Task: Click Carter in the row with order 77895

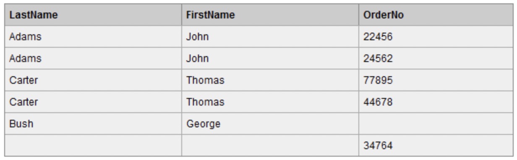Action: tap(93, 80)
